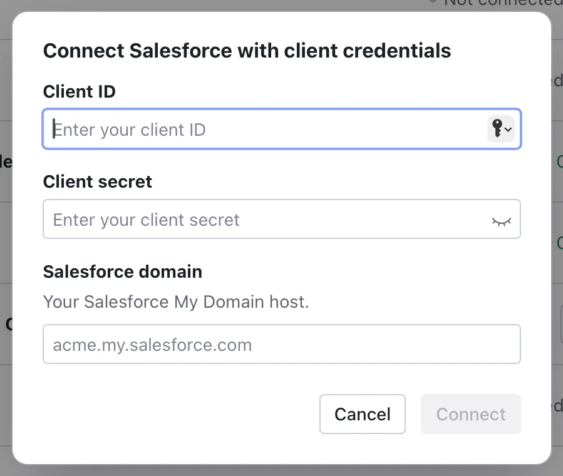This screenshot has width=563, height=476.
Task: Click the Client ID label
Action: [x=80, y=91]
